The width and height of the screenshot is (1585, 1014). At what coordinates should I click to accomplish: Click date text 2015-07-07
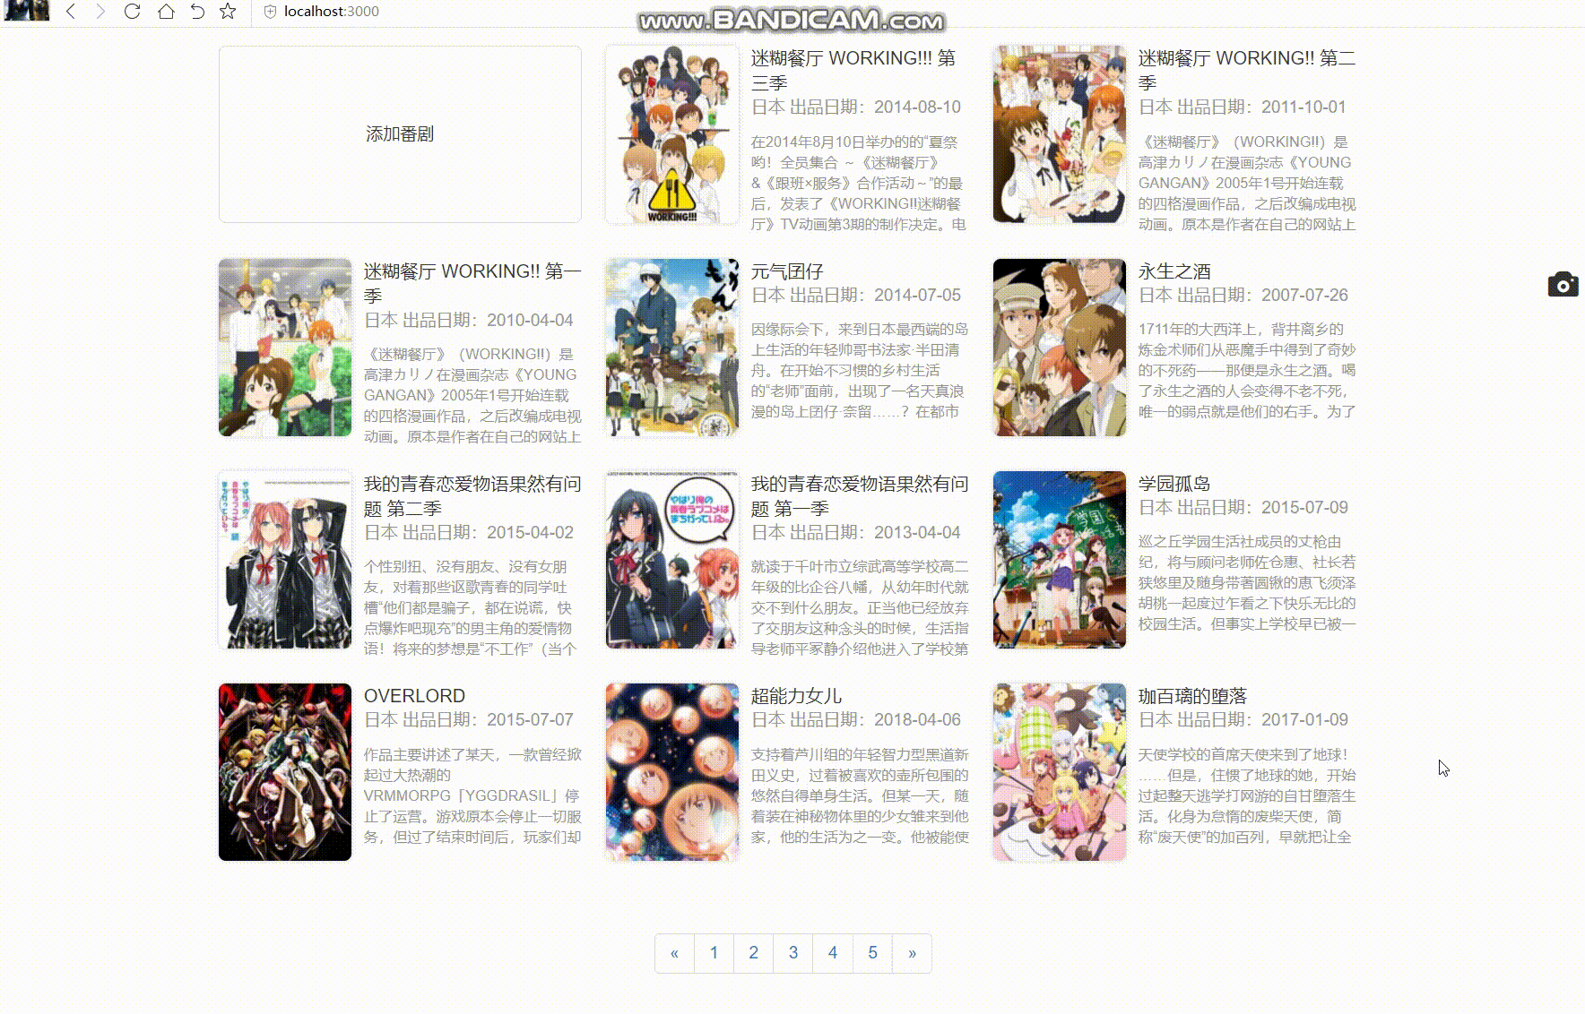[530, 720]
